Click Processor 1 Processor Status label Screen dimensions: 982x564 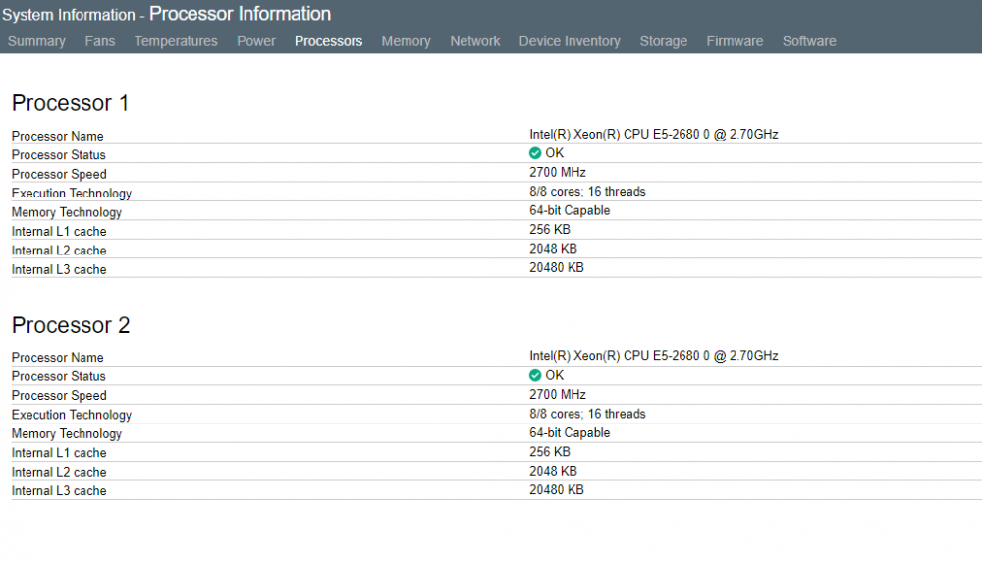58,155
